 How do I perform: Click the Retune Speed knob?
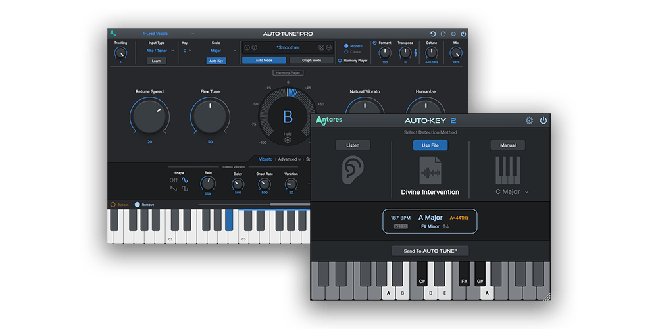click(149, 118)
